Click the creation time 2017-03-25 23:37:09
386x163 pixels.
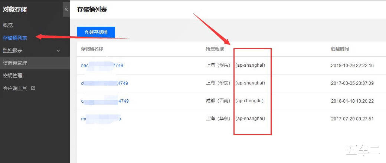[352, 83]
